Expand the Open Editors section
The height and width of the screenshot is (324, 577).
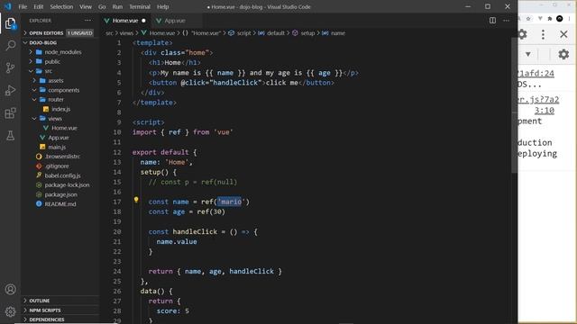click(60, 33)
